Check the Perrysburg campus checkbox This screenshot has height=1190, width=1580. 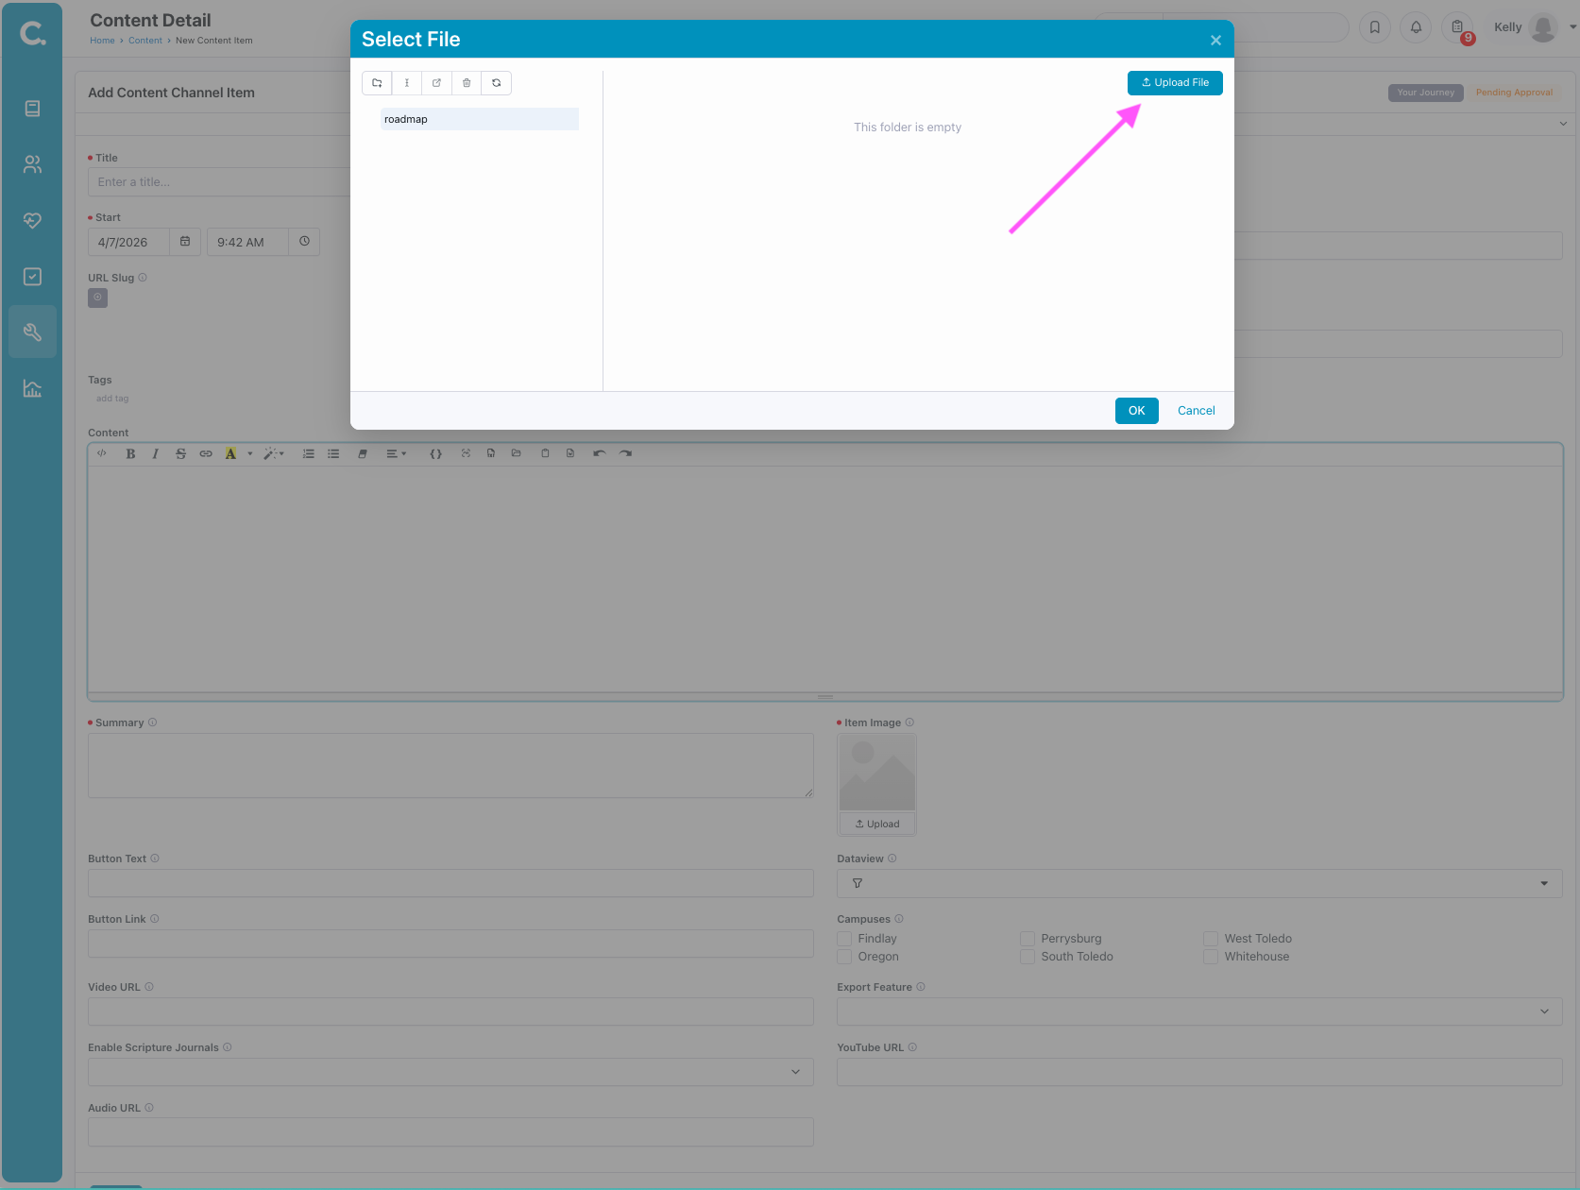pos(1028,939)
